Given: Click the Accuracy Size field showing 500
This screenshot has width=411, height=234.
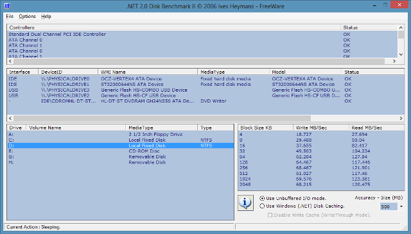Looking at the screenshot, I should (x=389, y=206).
